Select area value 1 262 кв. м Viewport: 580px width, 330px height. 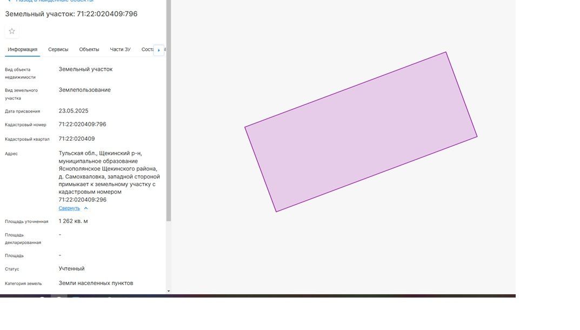[x=73, y=221]
